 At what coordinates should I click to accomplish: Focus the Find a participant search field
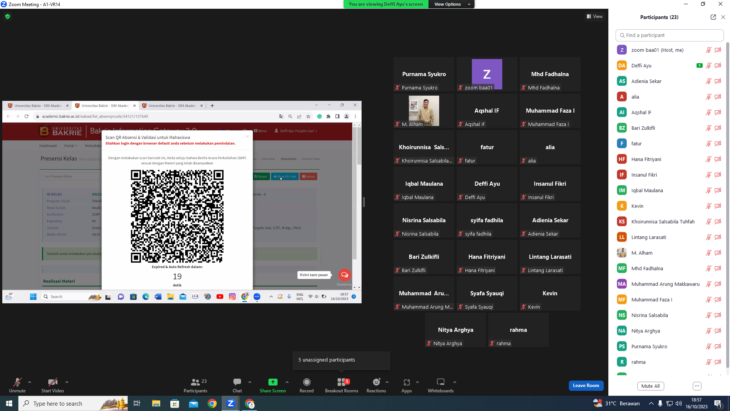[670, 35]
